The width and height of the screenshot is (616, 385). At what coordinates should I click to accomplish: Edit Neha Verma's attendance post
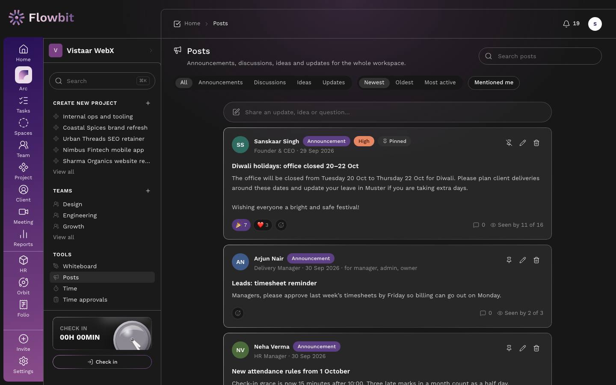(x=523, y=348)
